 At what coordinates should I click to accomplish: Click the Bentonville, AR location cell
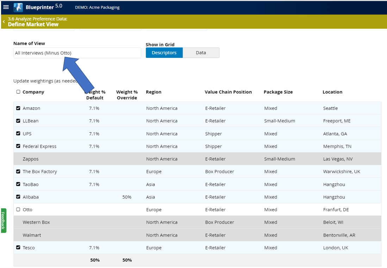coord(339,235)
